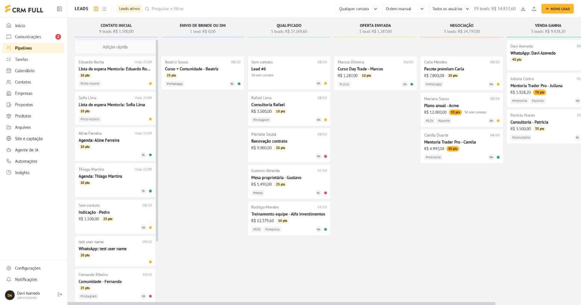Click the Davi Azevedo profile avatar
The image size is (581, 305).
10,295
